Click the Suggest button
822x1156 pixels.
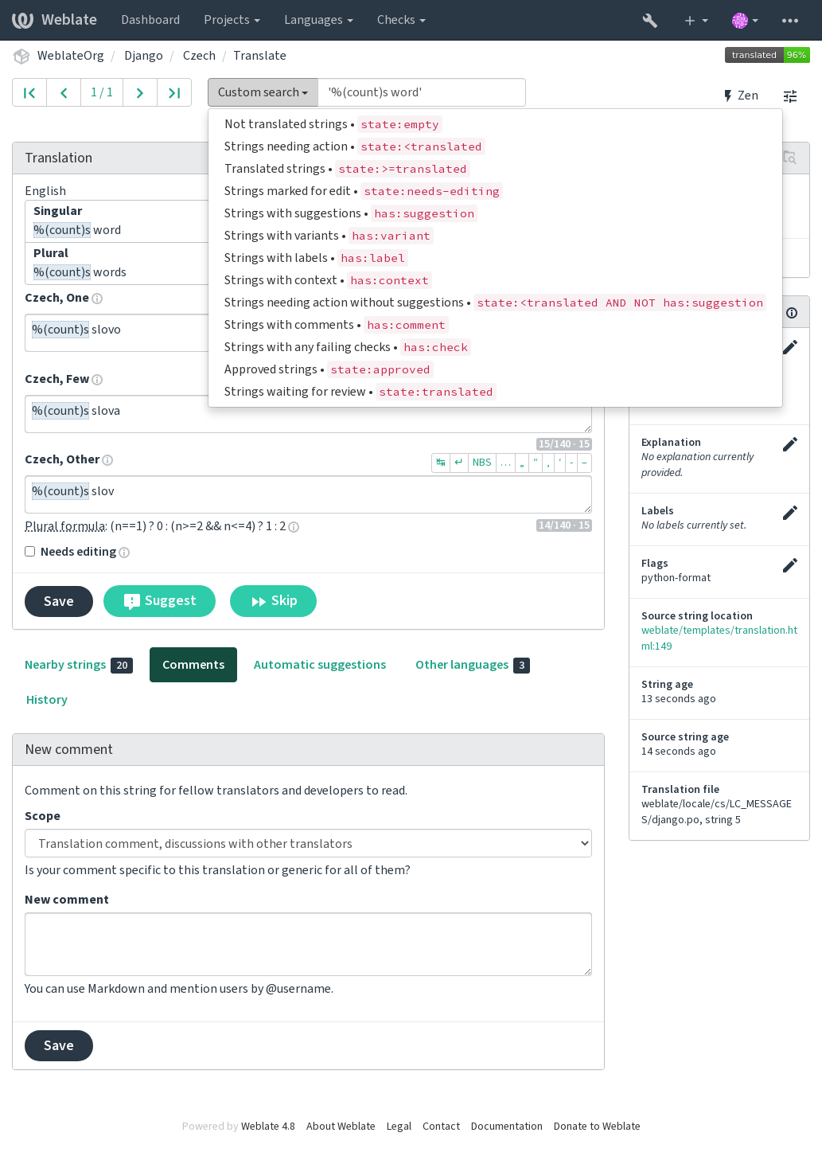point(159,601)
